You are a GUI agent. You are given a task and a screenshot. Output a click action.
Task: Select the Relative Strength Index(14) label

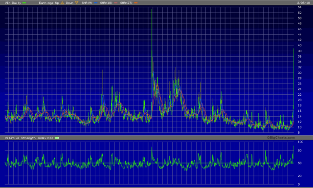[29, 138]
